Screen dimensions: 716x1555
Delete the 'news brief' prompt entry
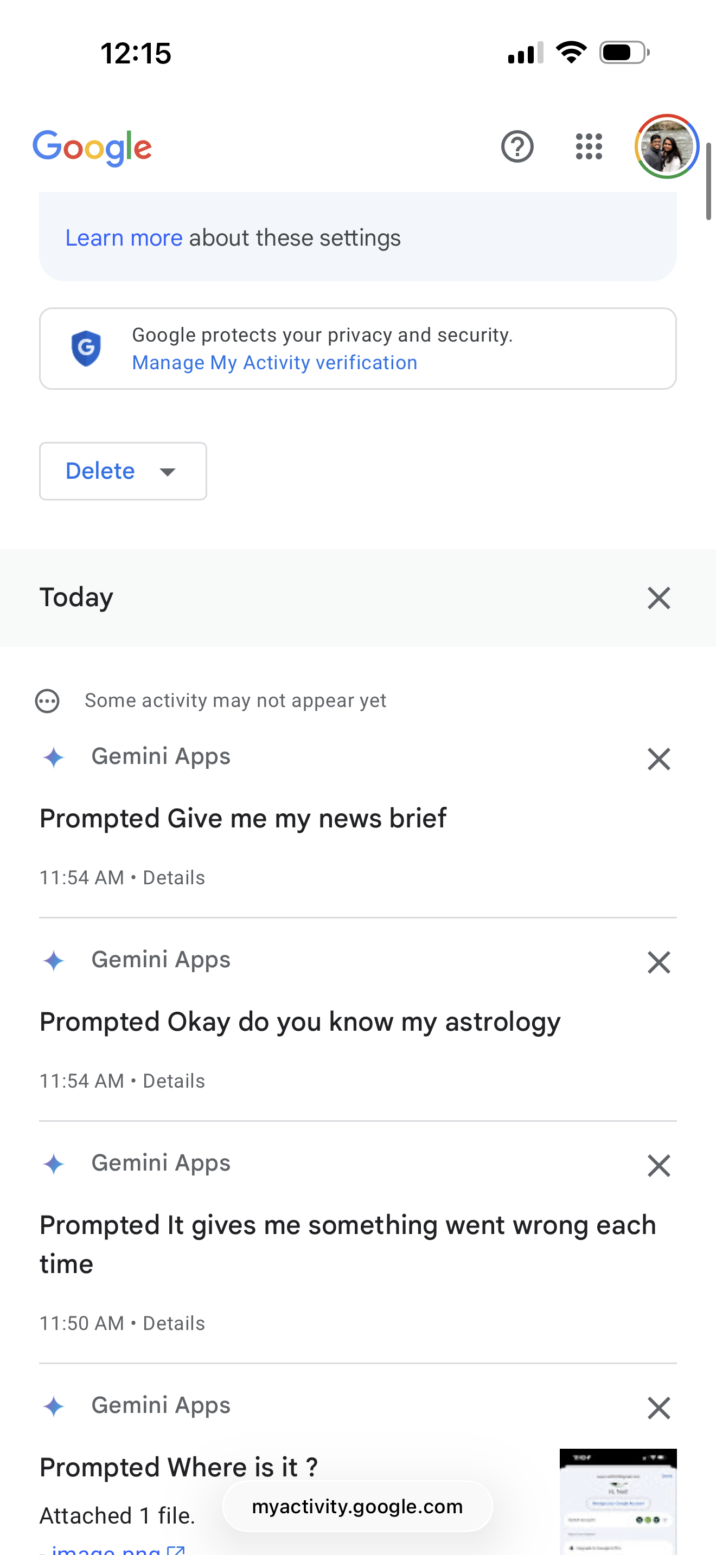pos(659,759)
